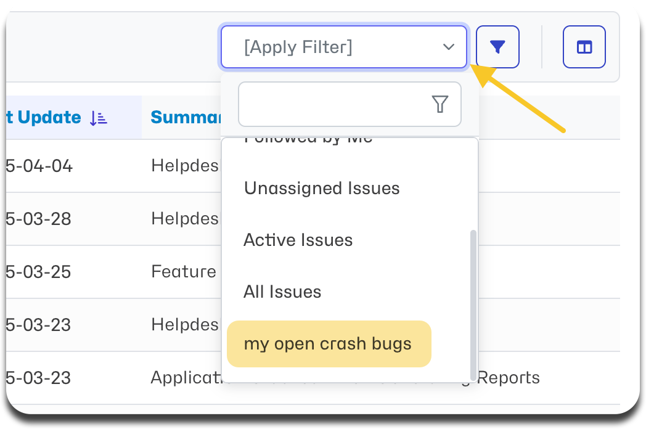Select the my open crash bugs filter

tap(329, 344)
